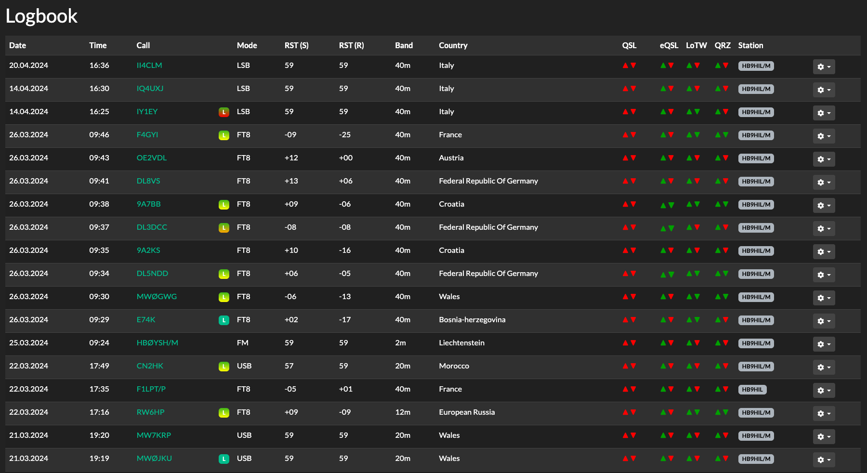
Task: Open the gear dropdown for the II4CLM contact
Action: [x=824, y=67]
